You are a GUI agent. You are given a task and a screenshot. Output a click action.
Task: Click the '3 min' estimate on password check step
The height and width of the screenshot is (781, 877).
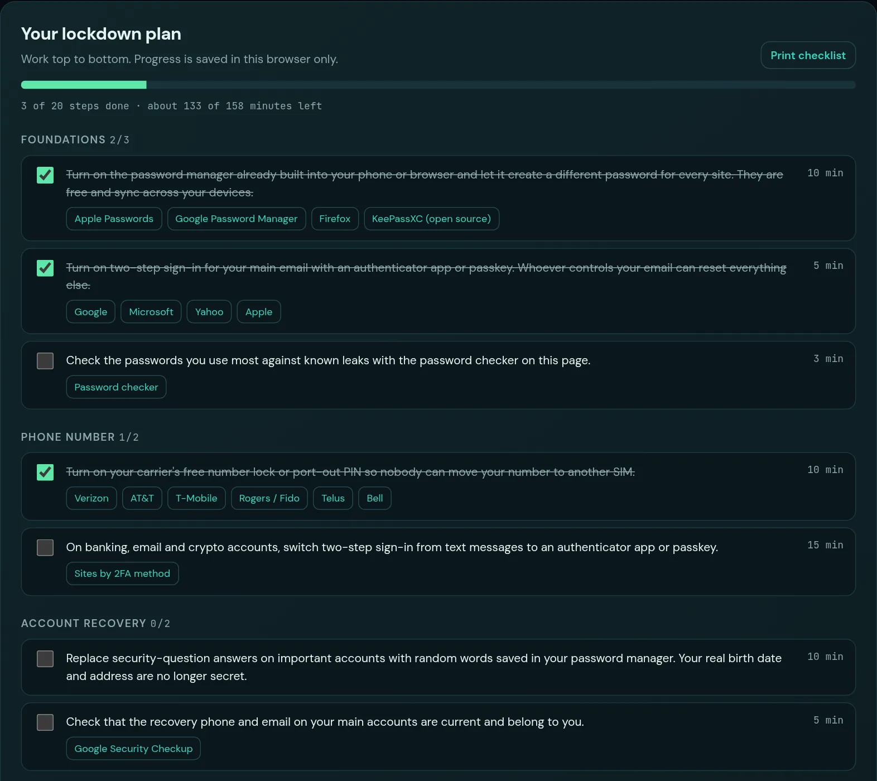828,359
